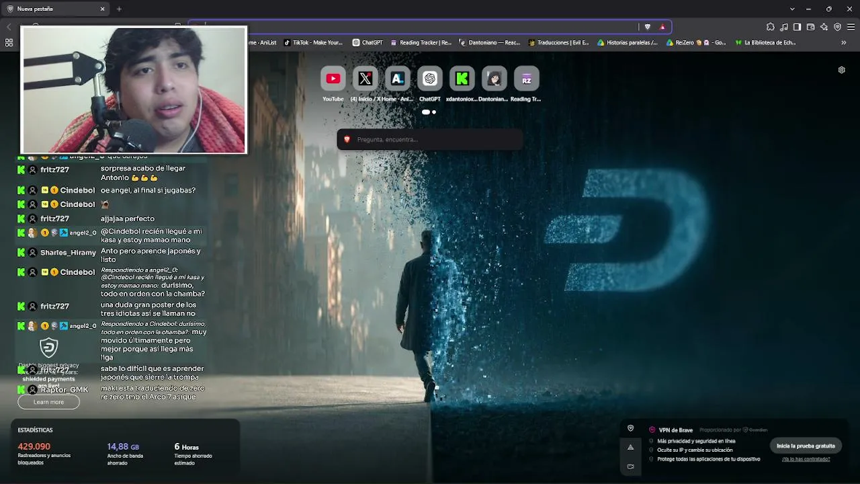Open the ChatGPT bookmark in bookmarks bar
Image resolution: width=860 pixels, height=484 pixels.
point(368,42)
